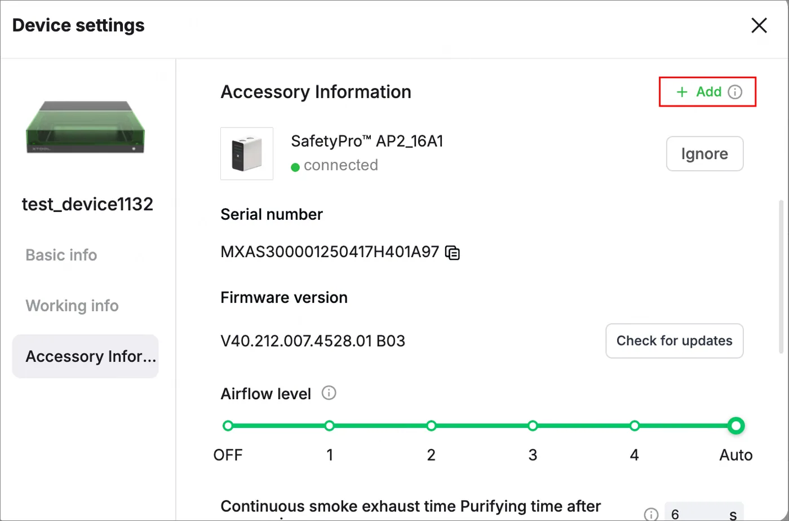Click the Airflow level info icon
Viewport: 789px width, 521px height.
329,393
